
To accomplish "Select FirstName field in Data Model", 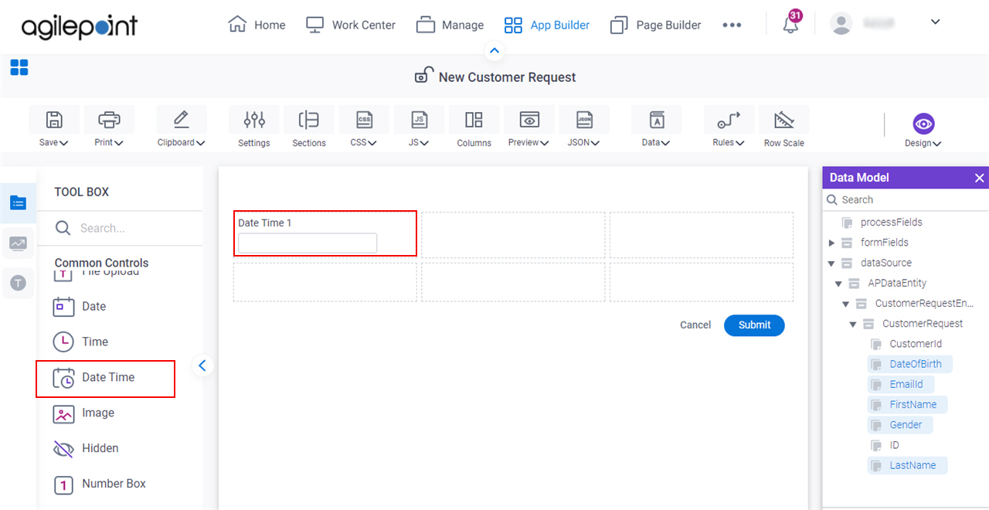I will tap(907, 404).
